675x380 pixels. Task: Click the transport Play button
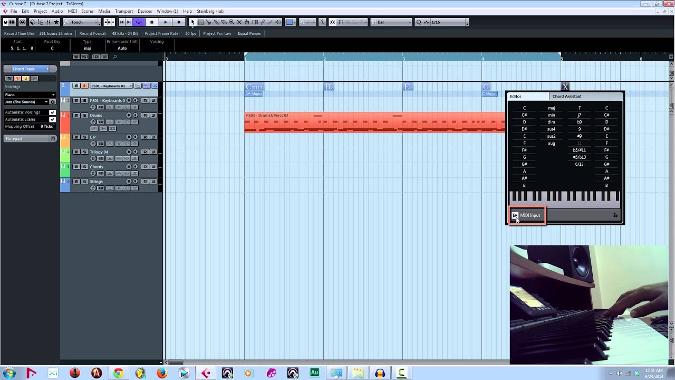[166, 22]
